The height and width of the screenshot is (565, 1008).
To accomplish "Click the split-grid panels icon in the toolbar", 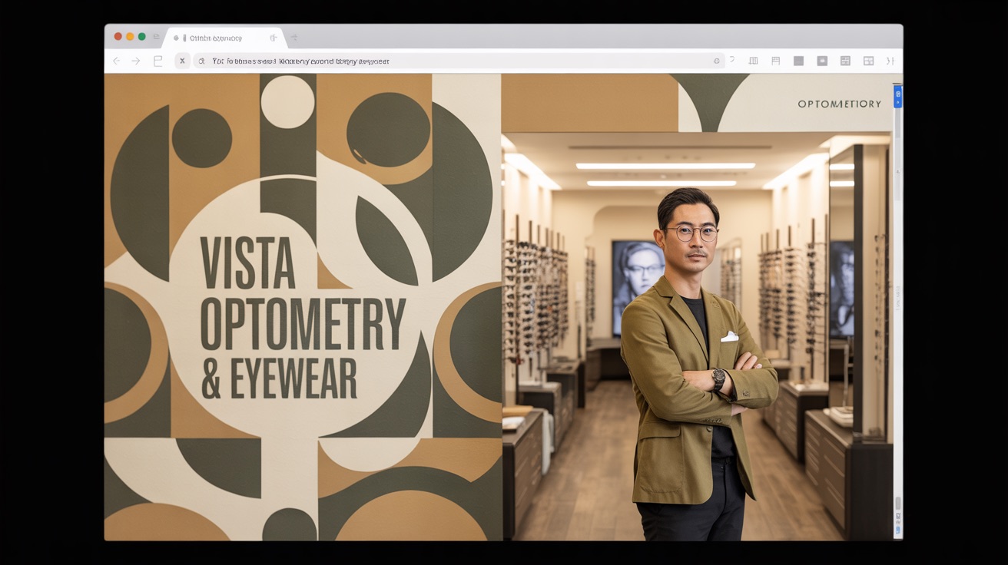I will 845,60.
